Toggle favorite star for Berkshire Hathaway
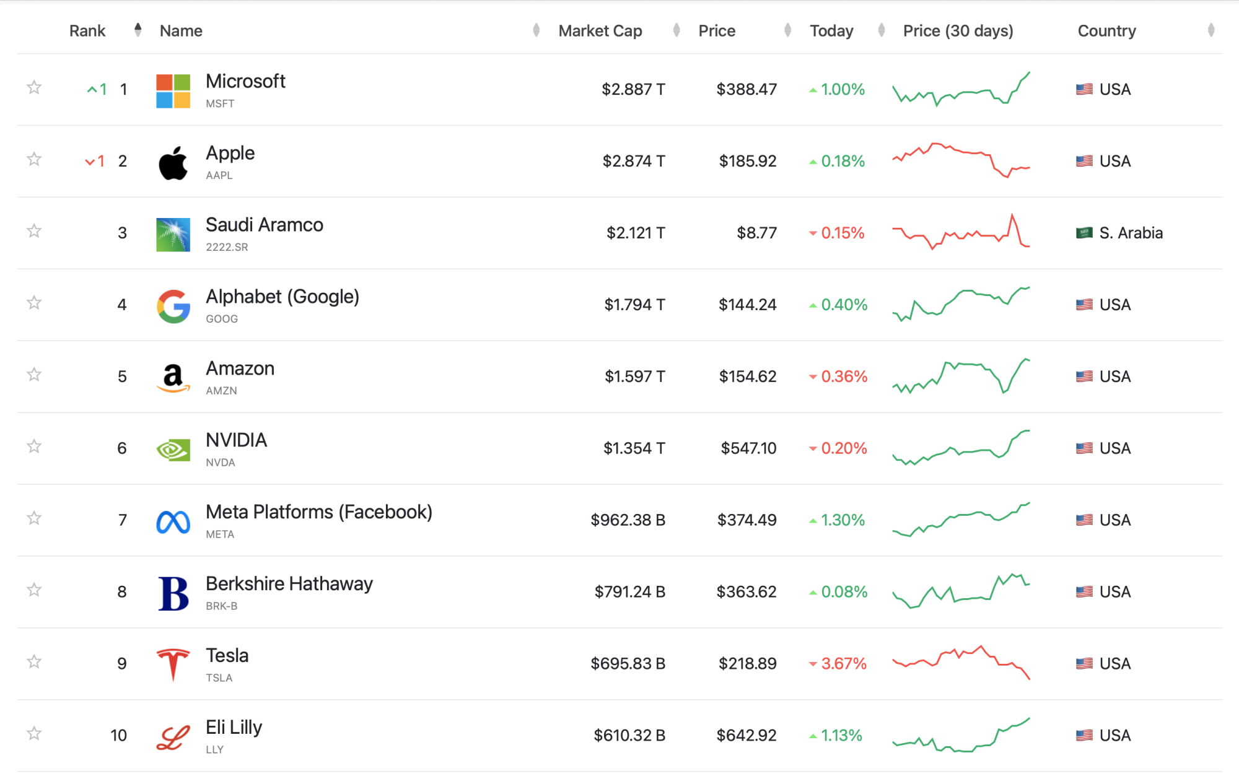The height and width of the screenshot is (779, 1239). pos(34,590)
